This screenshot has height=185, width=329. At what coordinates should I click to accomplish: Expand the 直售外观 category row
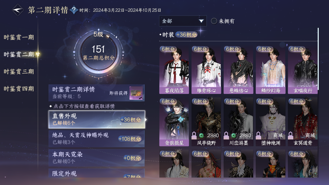97,119
